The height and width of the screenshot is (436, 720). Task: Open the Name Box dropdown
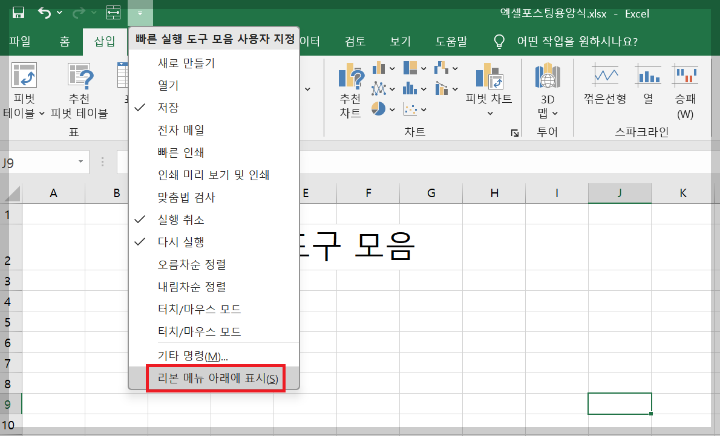(x=79, y=162)
